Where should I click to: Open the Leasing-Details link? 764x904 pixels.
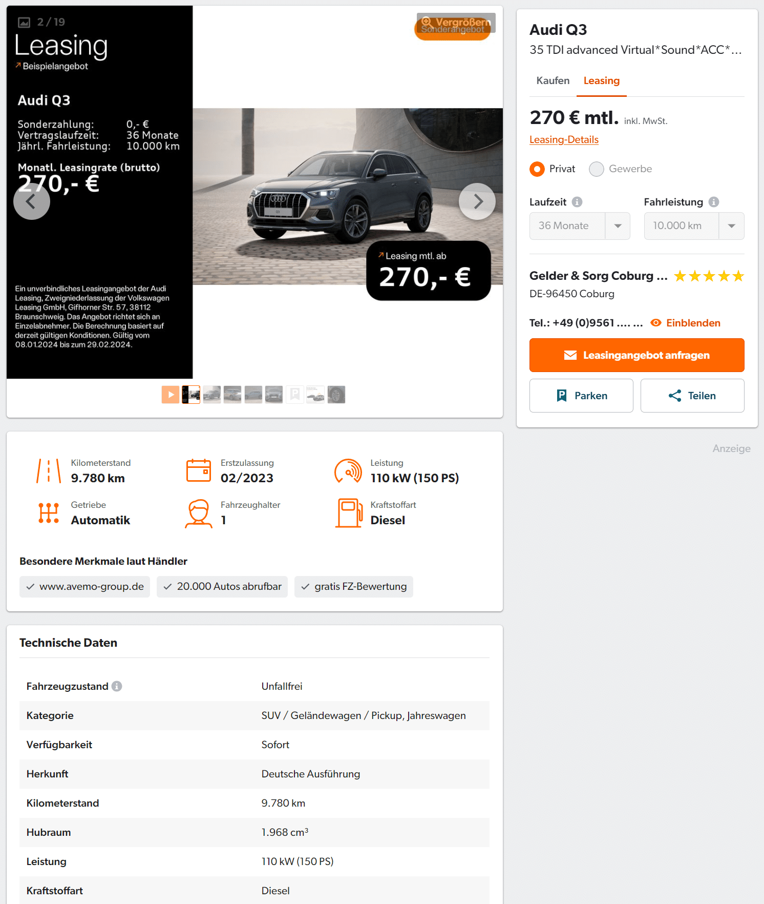pyautogui.click(x=564, y=139)
